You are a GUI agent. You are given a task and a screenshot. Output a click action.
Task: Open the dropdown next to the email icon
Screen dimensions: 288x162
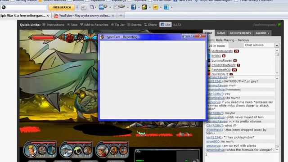[x=110, y=7]
